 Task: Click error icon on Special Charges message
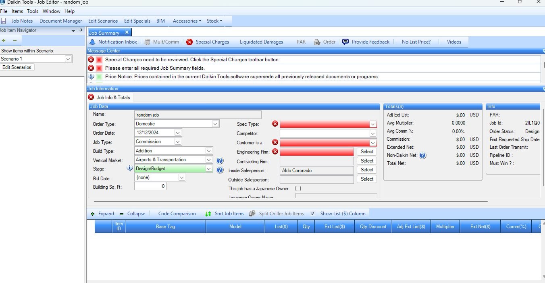tap(91, 59)
